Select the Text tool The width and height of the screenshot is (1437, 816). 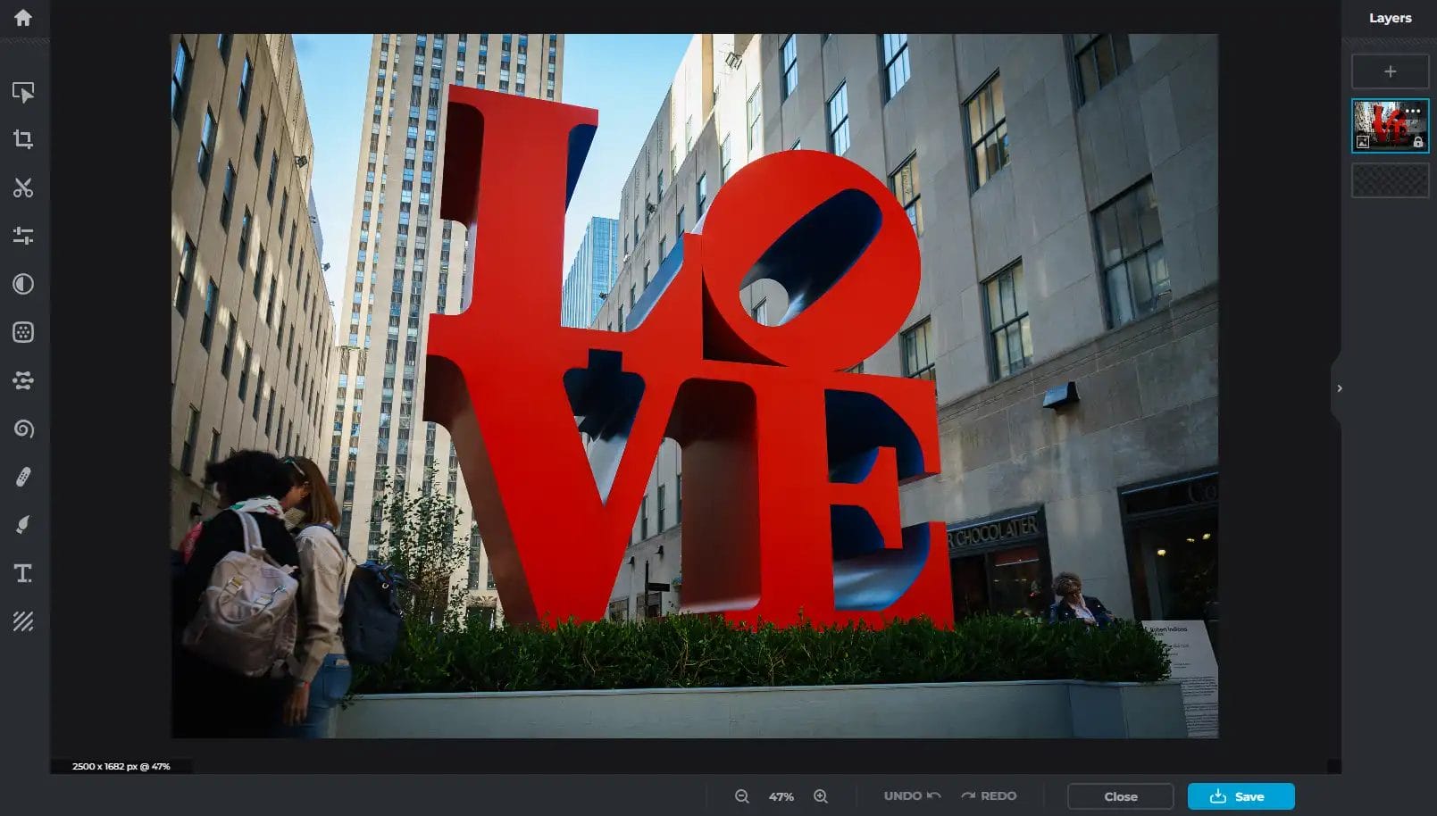pyautogui.click(x=23, y=573)
